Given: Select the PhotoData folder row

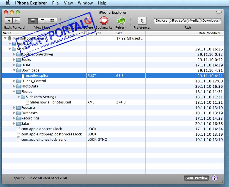Looking at the screenshot, I should click(113, 86).
